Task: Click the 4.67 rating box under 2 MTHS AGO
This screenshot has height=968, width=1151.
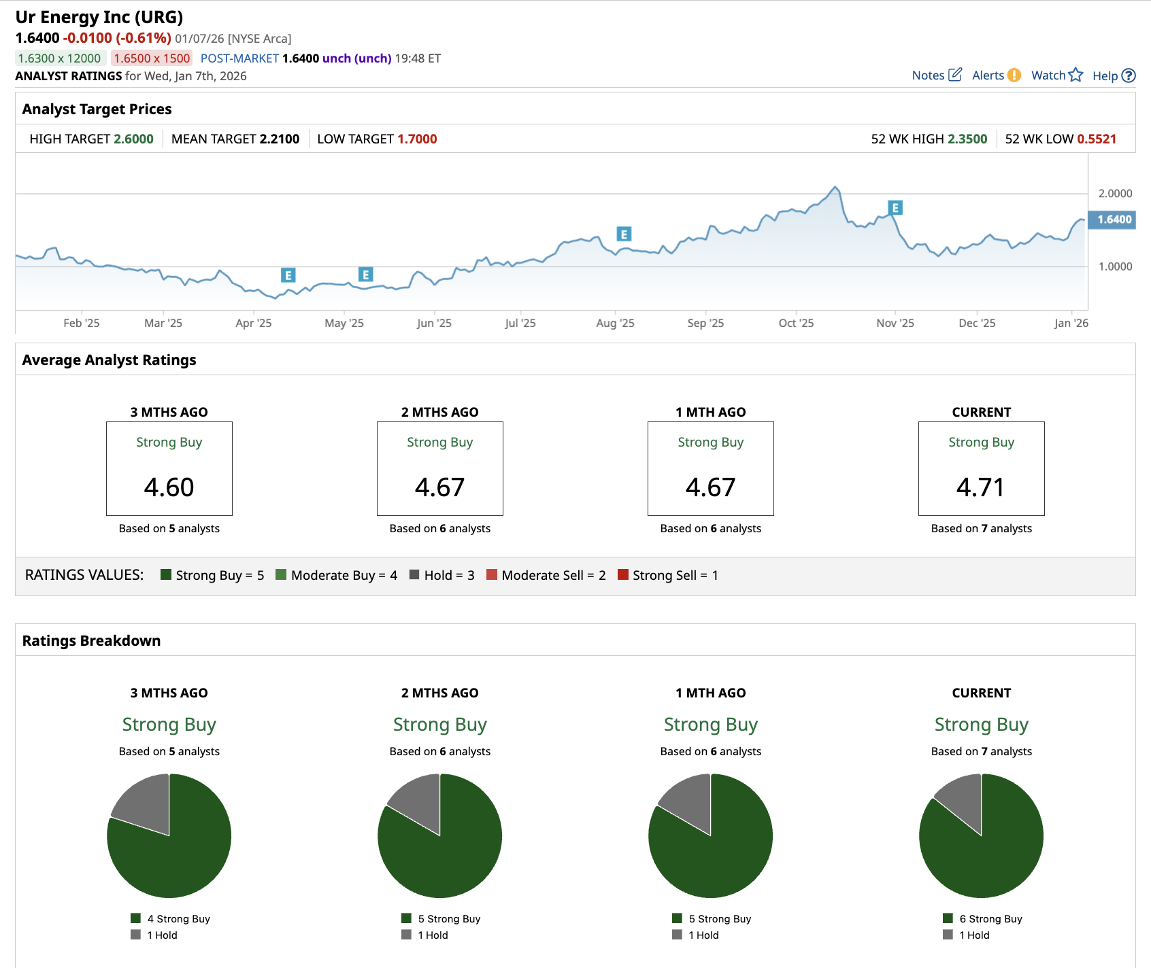Action: pyautogui.click(x=440, y=468)
